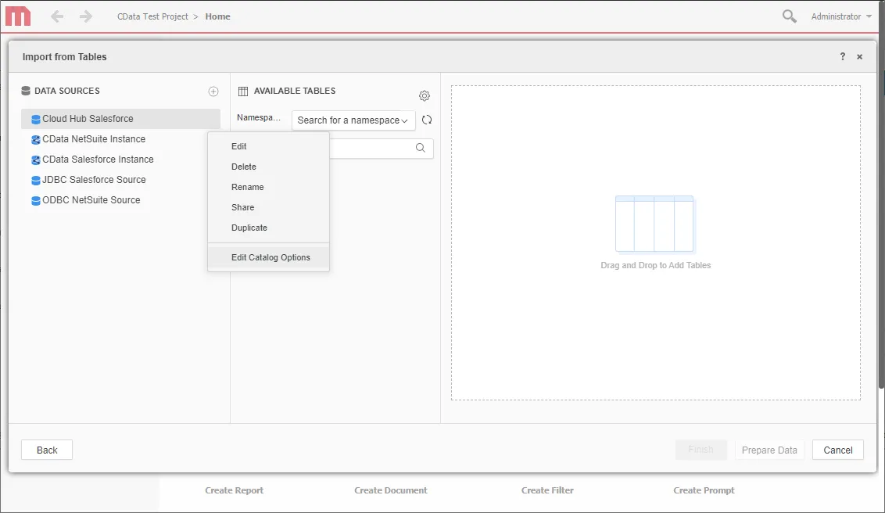Click the Available Tables grid icon

click(245, 91)
